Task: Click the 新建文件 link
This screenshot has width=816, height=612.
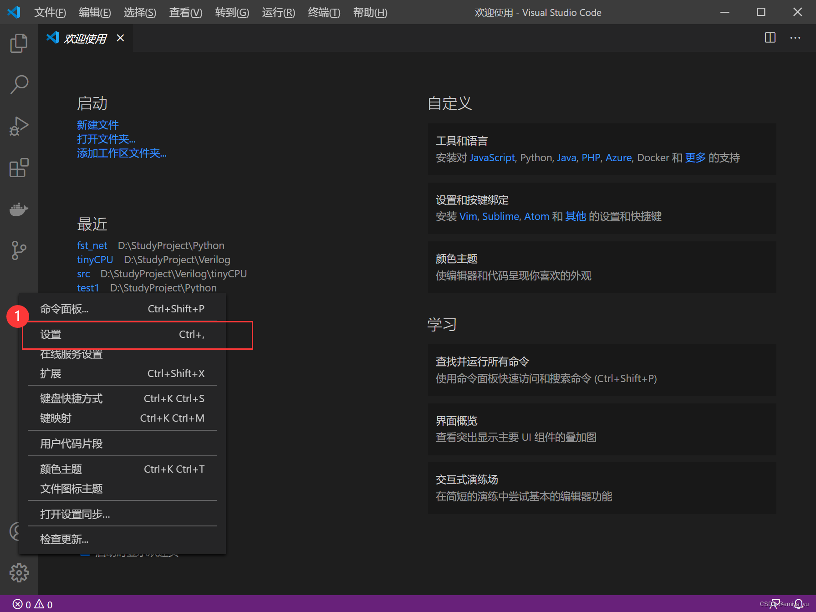Action: click(97, 124)
